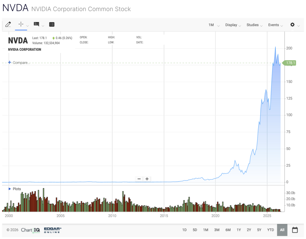Screen dimensions: 306x239
Task: Select the 1D range
Action: point(184,230)
